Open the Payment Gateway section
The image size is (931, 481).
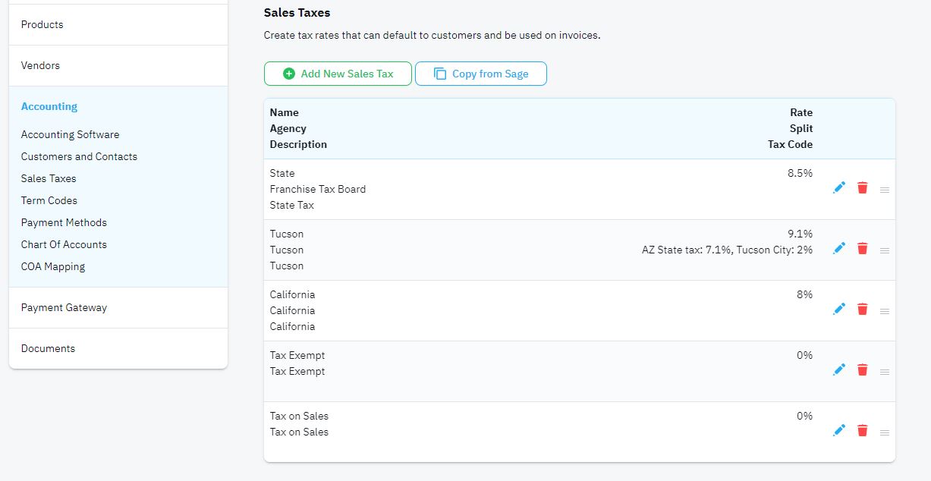118,307
